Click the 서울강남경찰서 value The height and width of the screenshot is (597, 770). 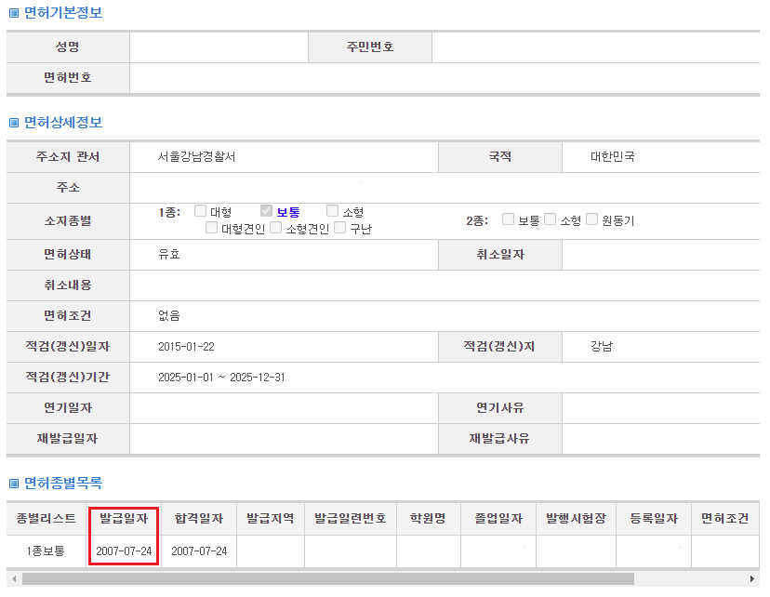(196, 156)
